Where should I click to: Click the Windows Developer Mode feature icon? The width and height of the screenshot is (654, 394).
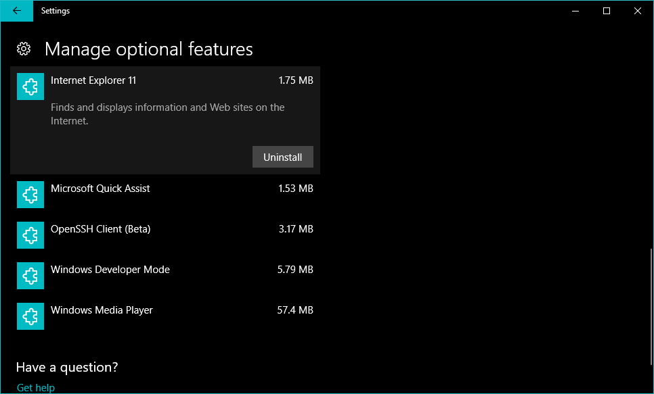pyautogui.click(x=30, y=276)
